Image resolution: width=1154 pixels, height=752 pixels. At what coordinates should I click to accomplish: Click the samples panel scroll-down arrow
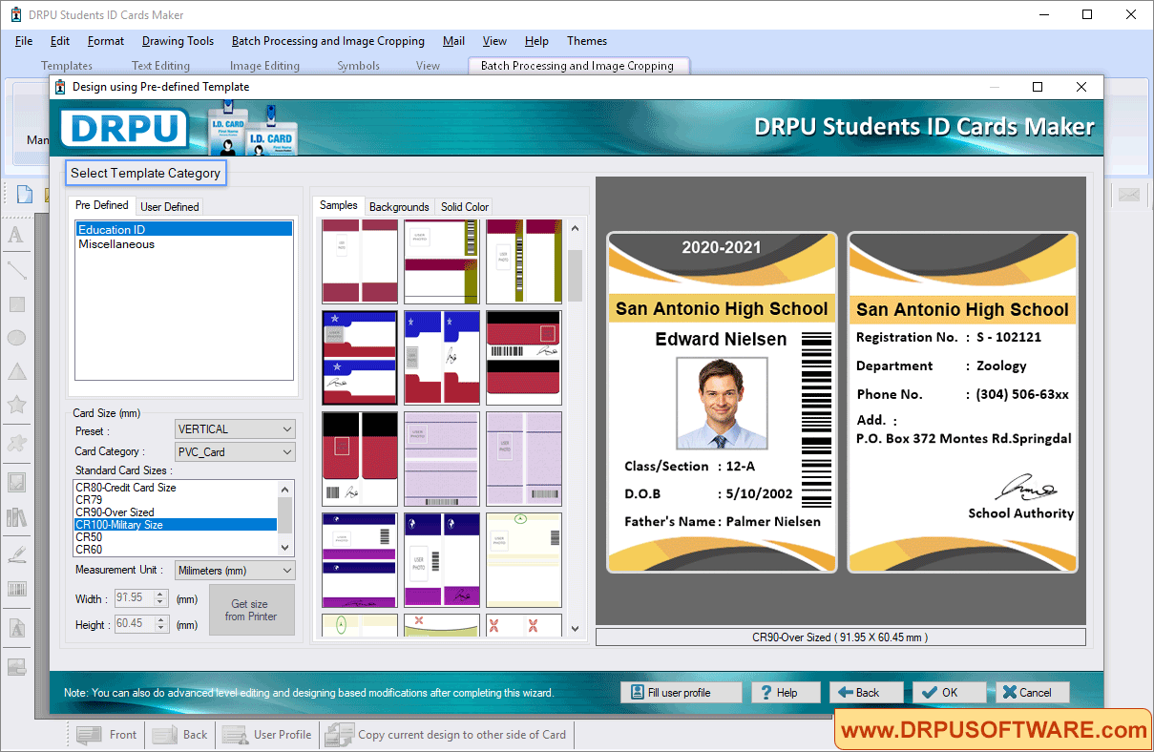tap(575, 628)
